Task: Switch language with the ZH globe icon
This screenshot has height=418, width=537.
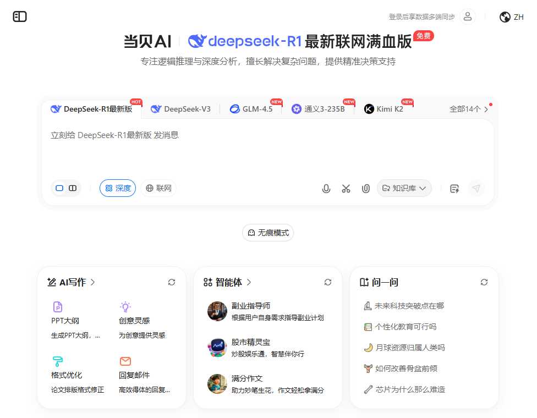Action: point(511,16)
